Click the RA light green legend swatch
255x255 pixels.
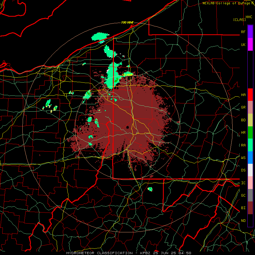pyautogui.click(x=250, y=145)
